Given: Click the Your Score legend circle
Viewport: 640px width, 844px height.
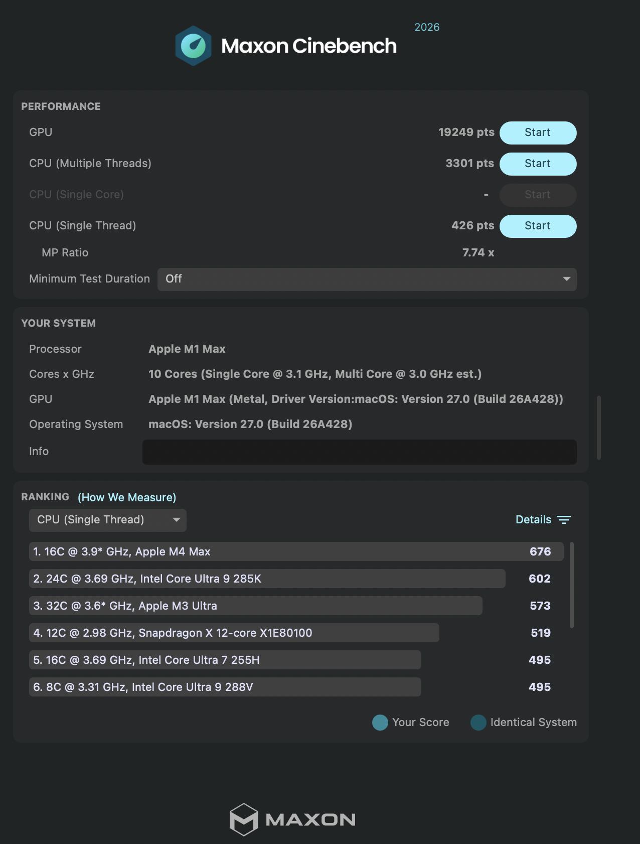Looking at the screenshot, I should [x=380, y=723].
